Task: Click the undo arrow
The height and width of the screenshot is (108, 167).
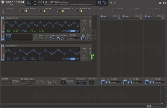Action: [x=111, y=3]
